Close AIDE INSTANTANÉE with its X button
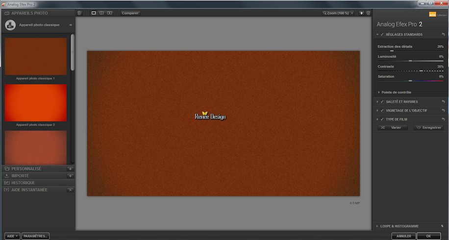This screenshot has height=240, width=449. pos(71,190)
